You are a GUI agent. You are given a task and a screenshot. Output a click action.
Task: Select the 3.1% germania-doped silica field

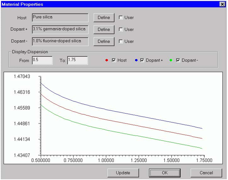(x=60, y=29)
